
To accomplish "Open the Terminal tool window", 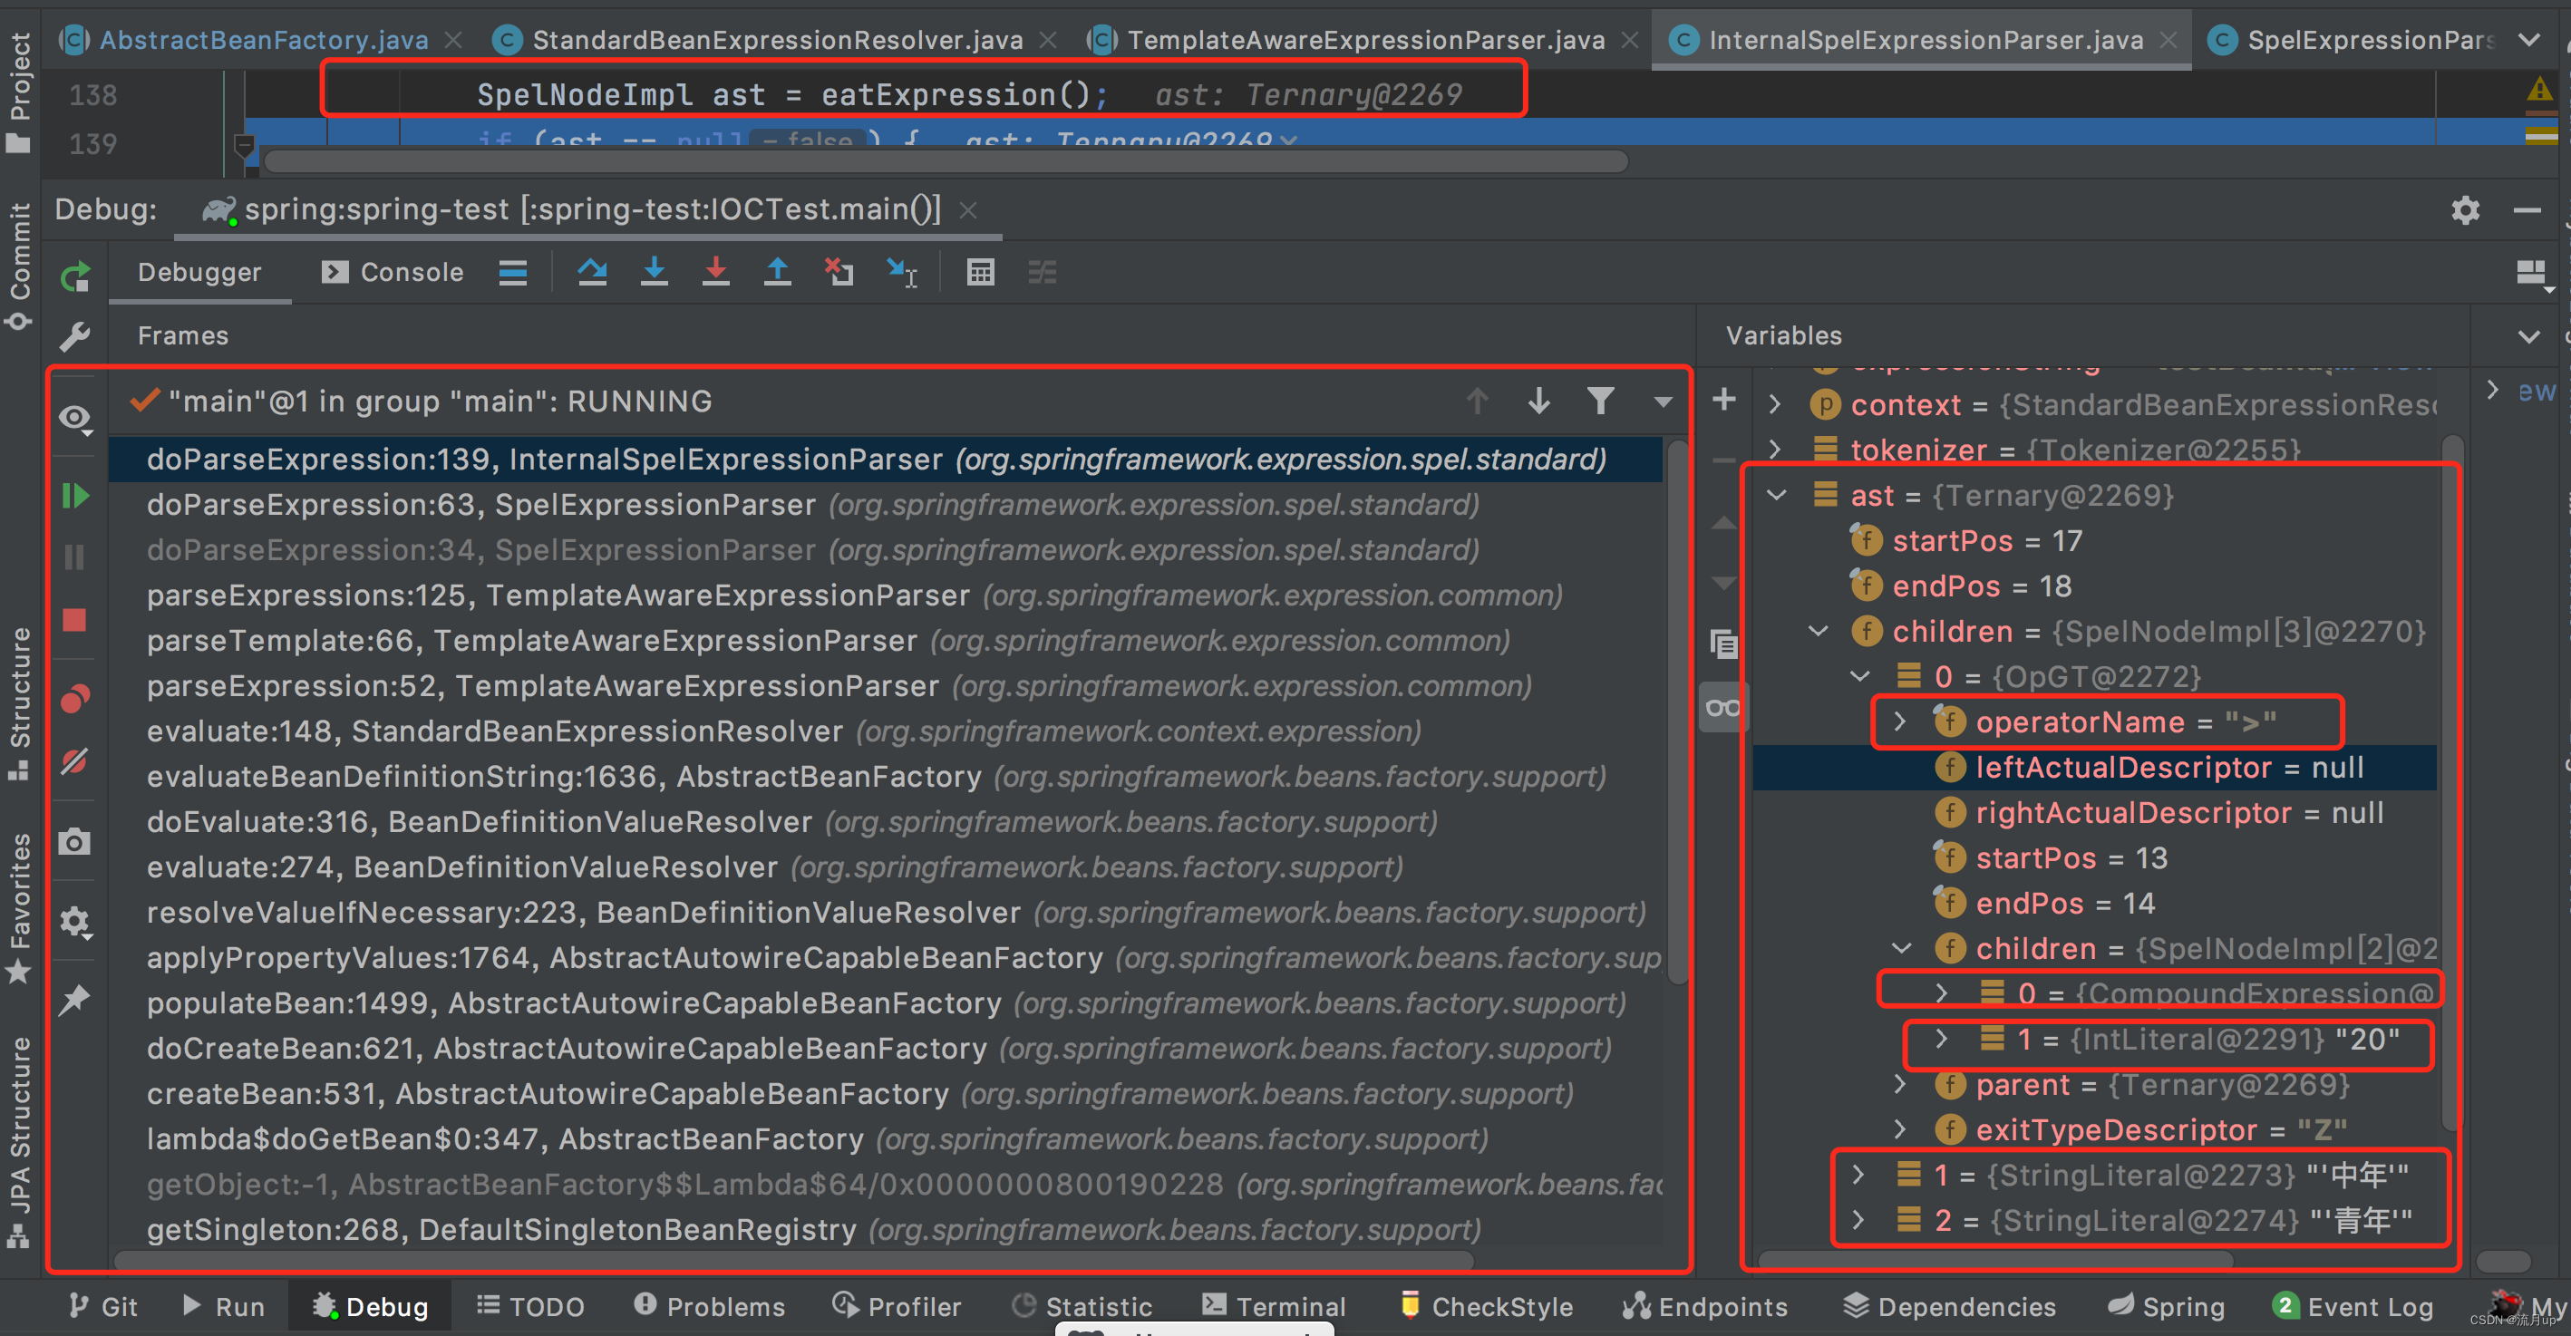I will pos(1274,1307).
